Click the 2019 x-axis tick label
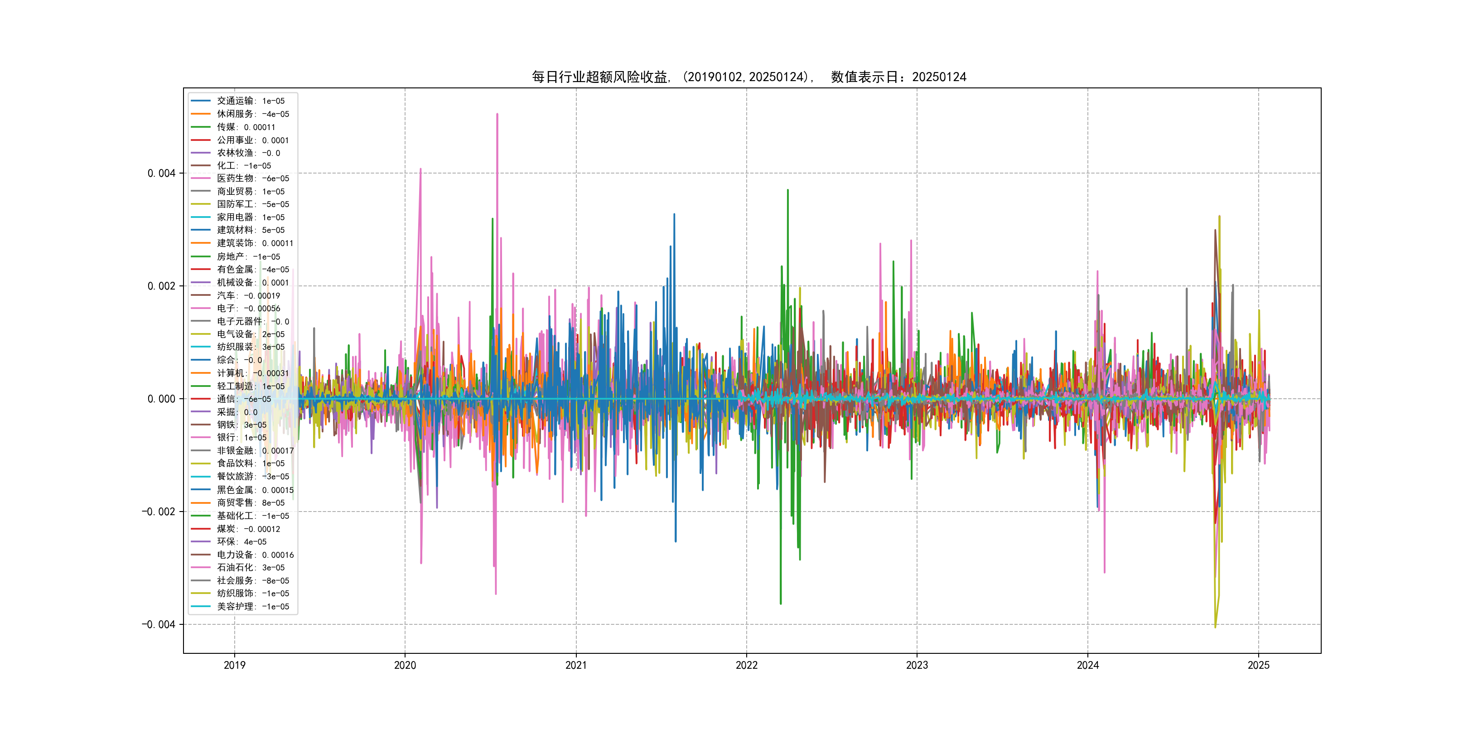Screen dimensions: 1468x734 234,665
